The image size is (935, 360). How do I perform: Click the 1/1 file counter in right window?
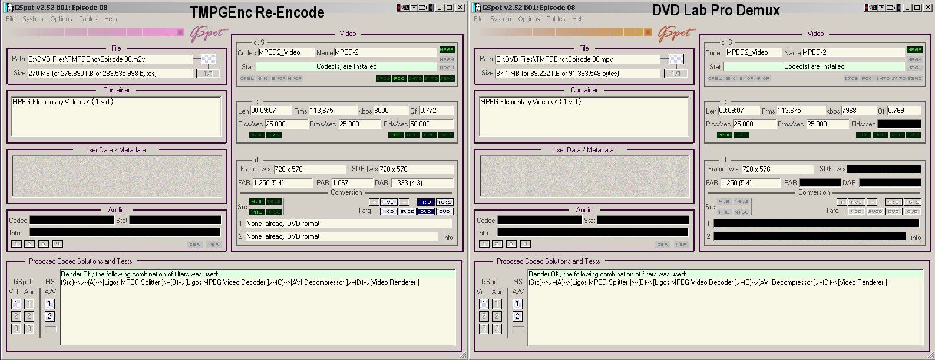[x=676, y=74]
